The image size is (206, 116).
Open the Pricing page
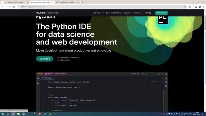click(x=148, y=13)
